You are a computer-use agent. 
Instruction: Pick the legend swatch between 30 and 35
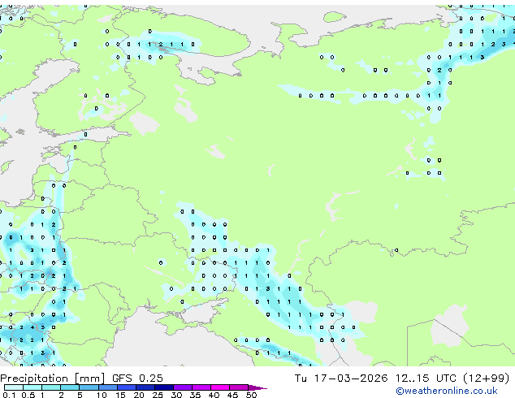(183, 387)
